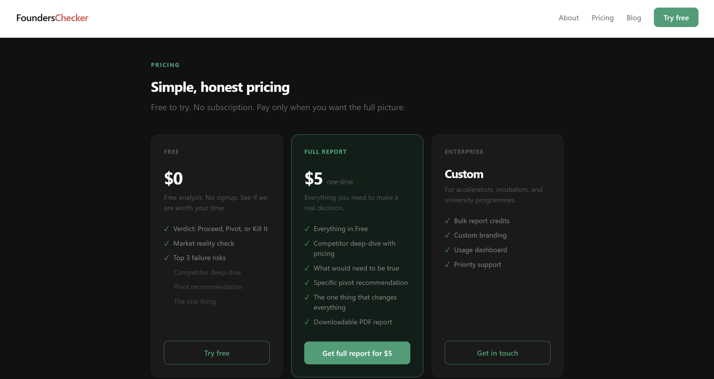This screenshot has width=714, height=379.
Task: Click checkmark next to Top 3 failure risks
Action: (x=167, y=258)
